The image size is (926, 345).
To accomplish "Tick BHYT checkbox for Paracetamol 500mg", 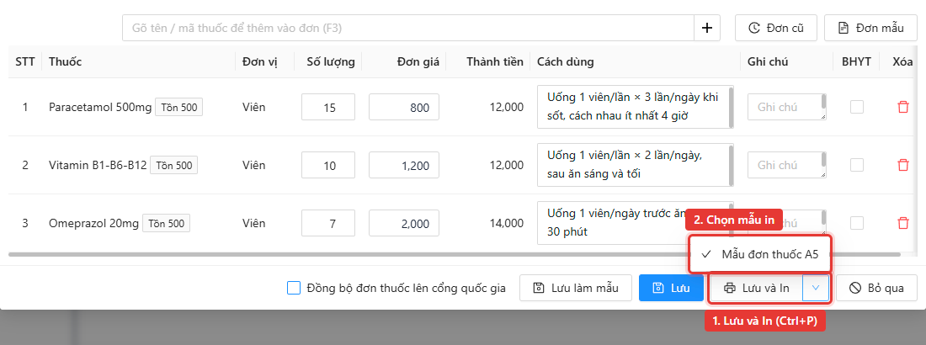I will click(856, 107).
